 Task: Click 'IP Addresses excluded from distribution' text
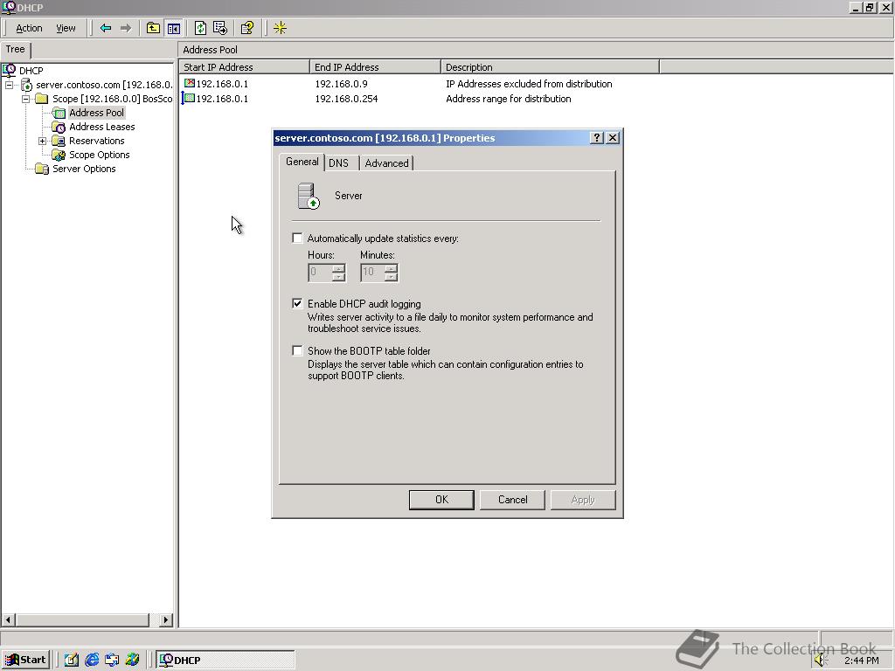tap(529, 84)
